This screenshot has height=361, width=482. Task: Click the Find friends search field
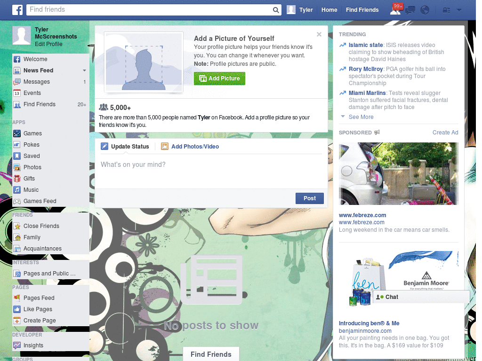pos(150,10)
